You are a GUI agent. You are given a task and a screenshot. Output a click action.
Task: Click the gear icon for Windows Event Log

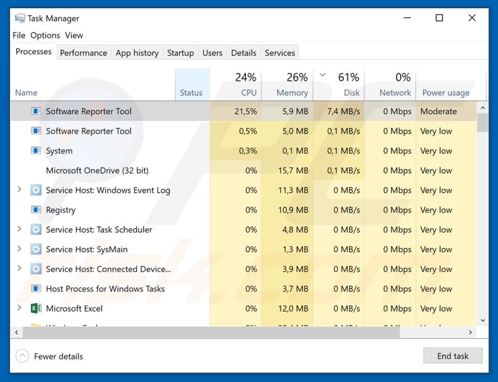point(36,190)
